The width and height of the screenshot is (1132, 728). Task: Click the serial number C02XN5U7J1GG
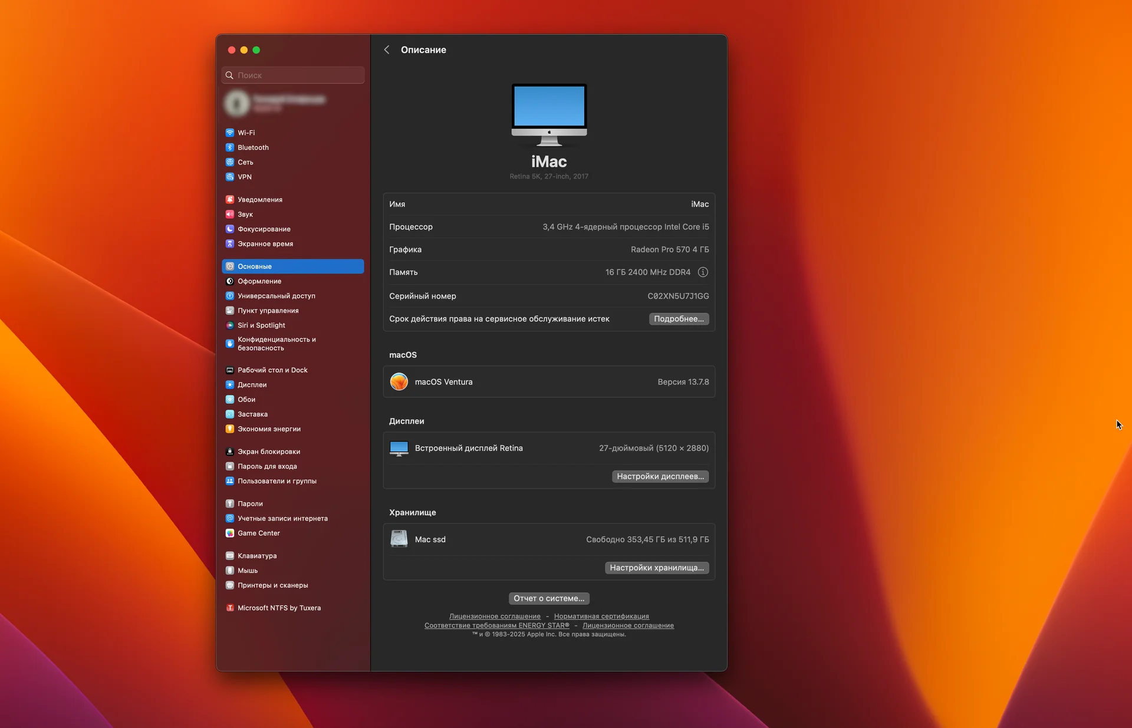678,296
